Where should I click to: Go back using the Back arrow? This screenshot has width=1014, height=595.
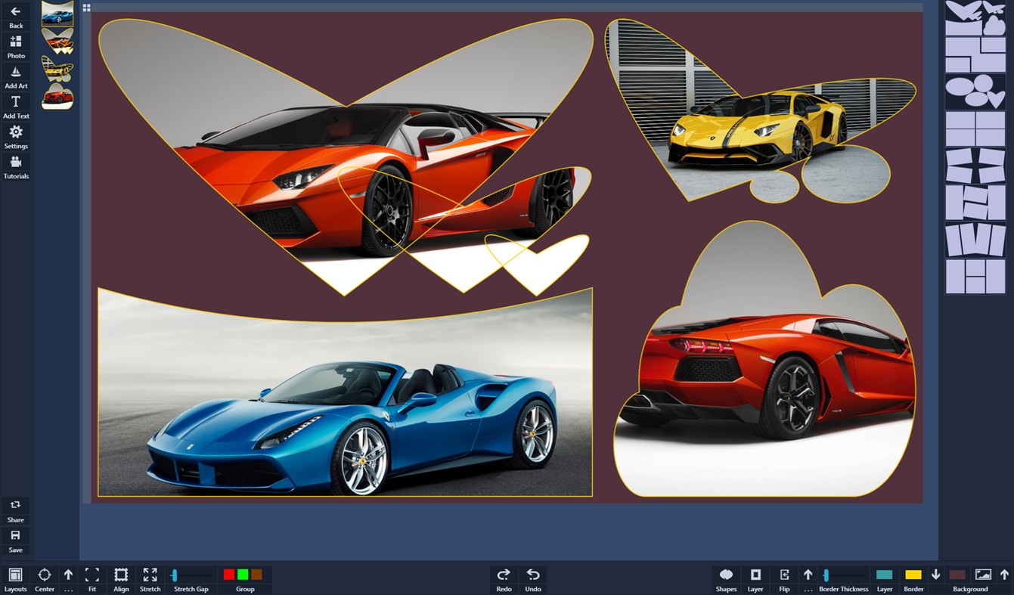pos(16,13)
